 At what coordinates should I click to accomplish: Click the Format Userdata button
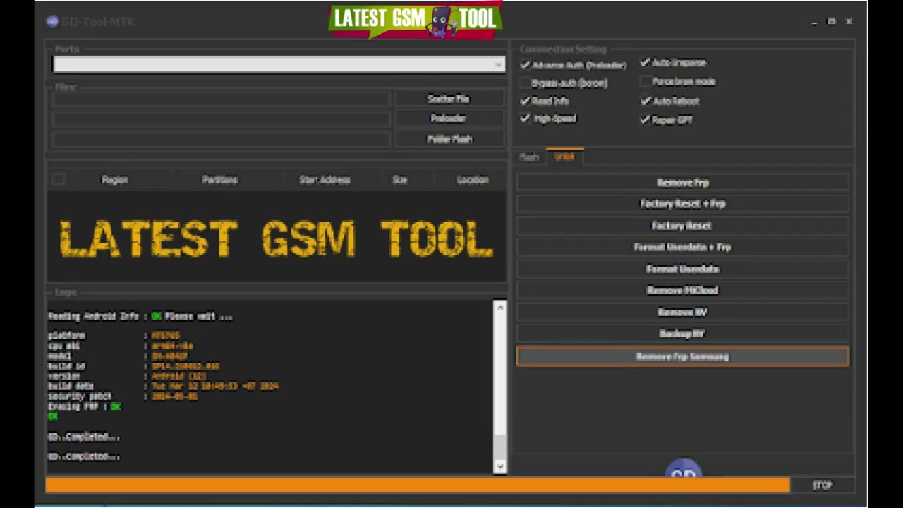(x=683, y=269)
